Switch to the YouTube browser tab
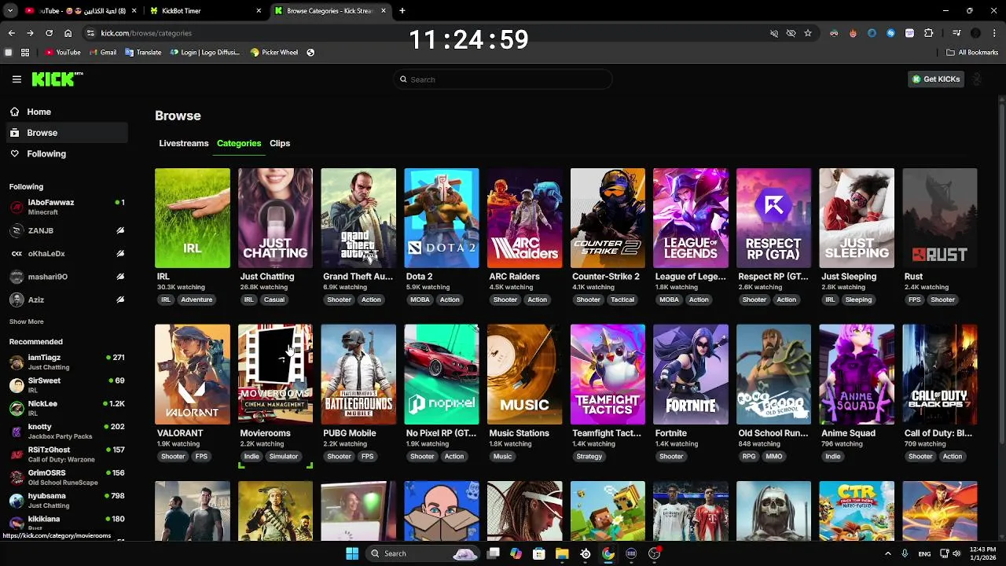The width and height of the screenshot is (1006, 566). (79, 11)
